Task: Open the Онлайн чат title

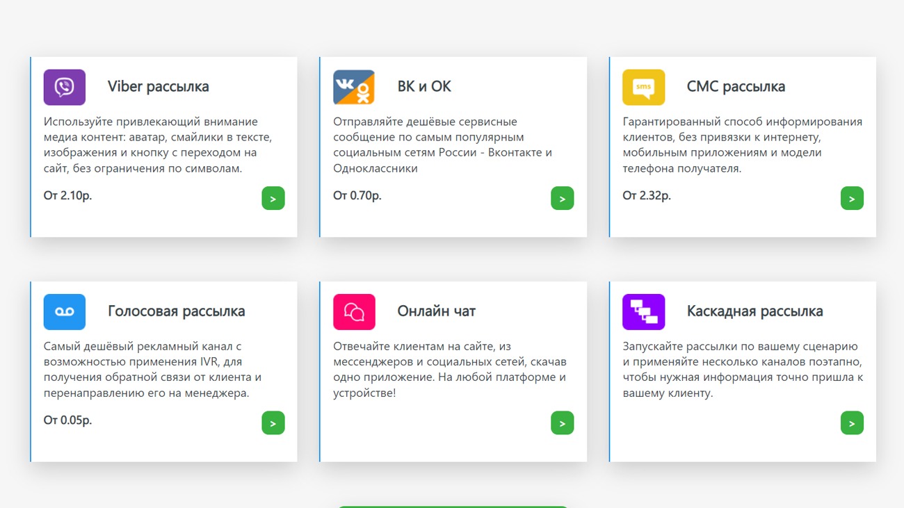Action: tap(436, 311)
